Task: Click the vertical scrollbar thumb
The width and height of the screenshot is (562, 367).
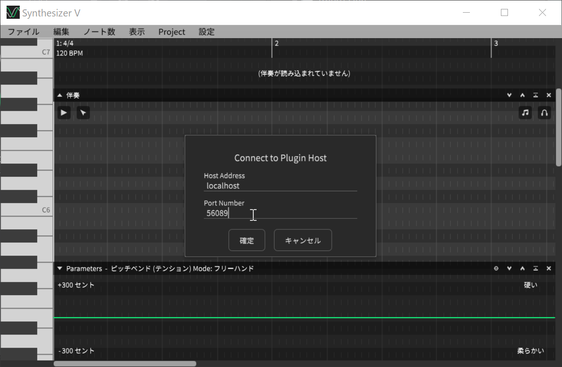Action: [x=558, y=128]
